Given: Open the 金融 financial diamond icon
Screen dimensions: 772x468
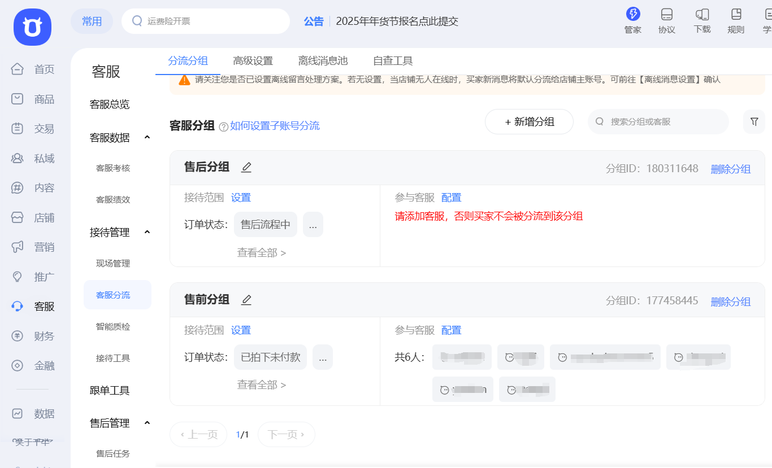Looking at the screenshot, I should coord(18,365).
